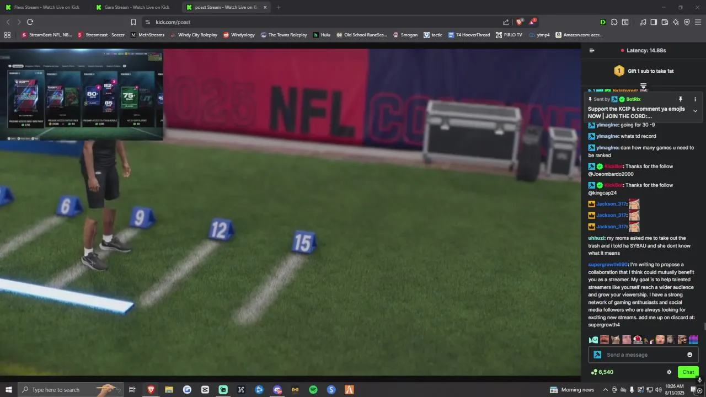
Task: Click the taskbar search box
Action: coord(70,390)
